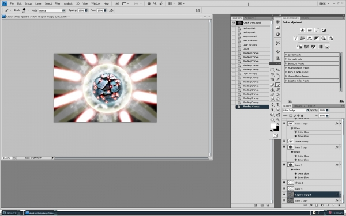Open the Image menu
The image size is (346, 216).
[x=28, y=3]
